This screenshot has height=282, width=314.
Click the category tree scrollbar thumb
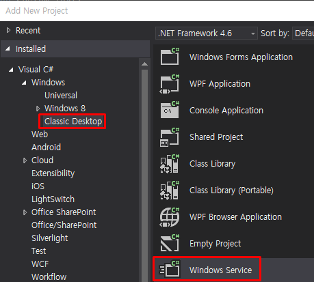[144, 175]
